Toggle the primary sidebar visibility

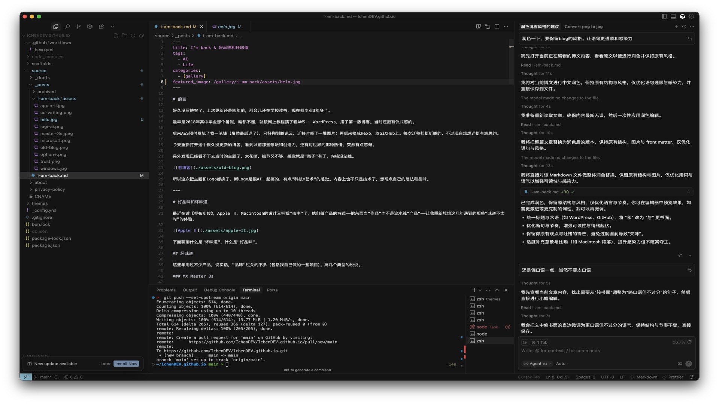(664, 16)
